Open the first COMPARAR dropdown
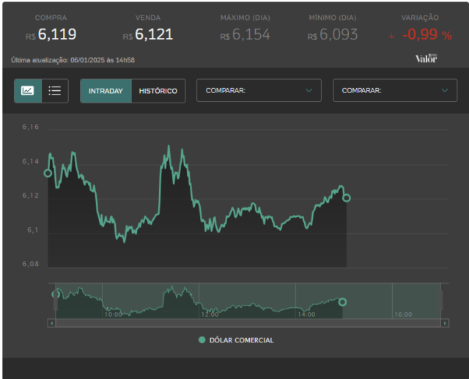The image size is (469, 379). tap(259, 90)
